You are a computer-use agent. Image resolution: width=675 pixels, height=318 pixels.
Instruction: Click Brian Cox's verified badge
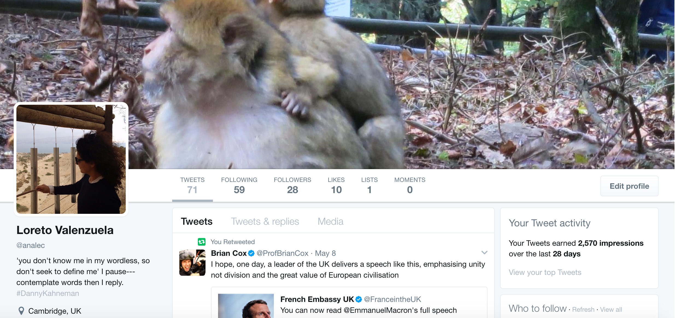click(x=251, y=253)
